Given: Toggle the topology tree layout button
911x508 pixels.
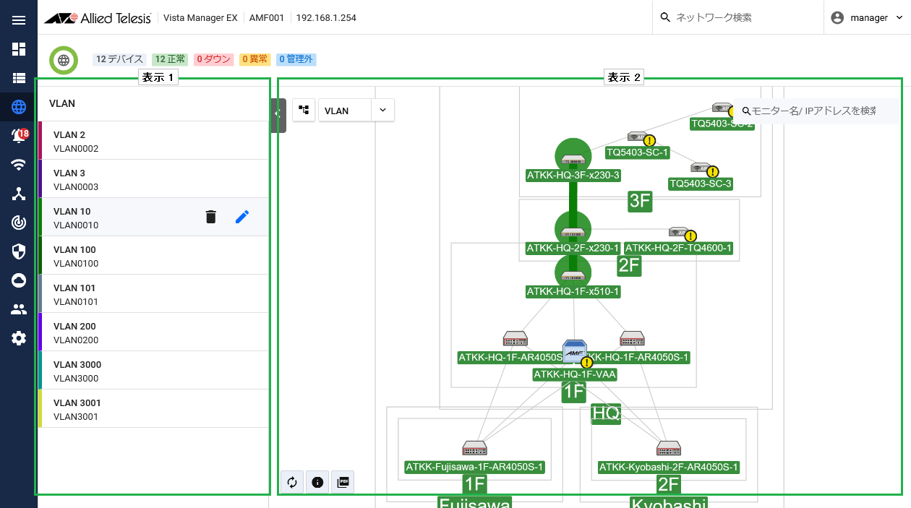Looking at the screenshot, I should click(304, 111).
